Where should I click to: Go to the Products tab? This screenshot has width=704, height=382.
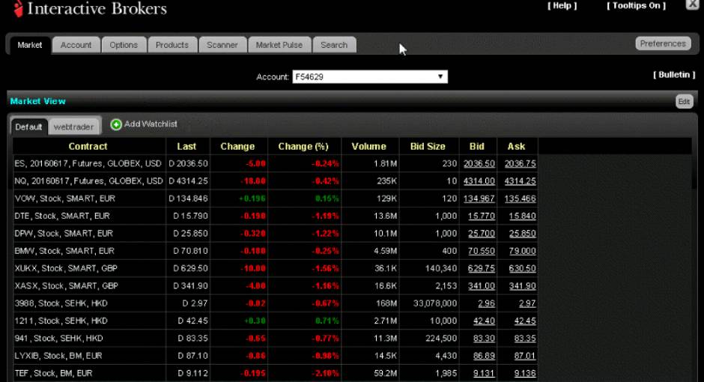[172, 45]
